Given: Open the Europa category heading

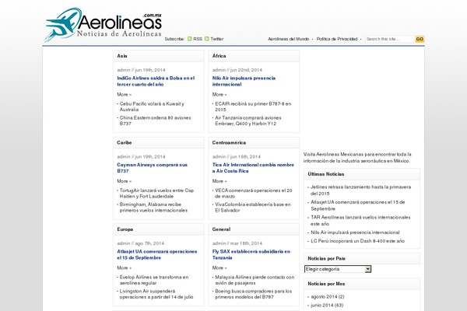Looking at the screenshot, I should (x=125, y=229).
